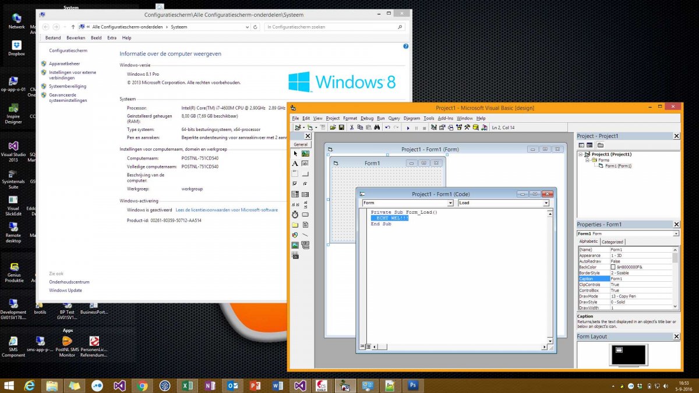Select the Line control in the toolbox
The image size is (699, 393).
point(305,235)
